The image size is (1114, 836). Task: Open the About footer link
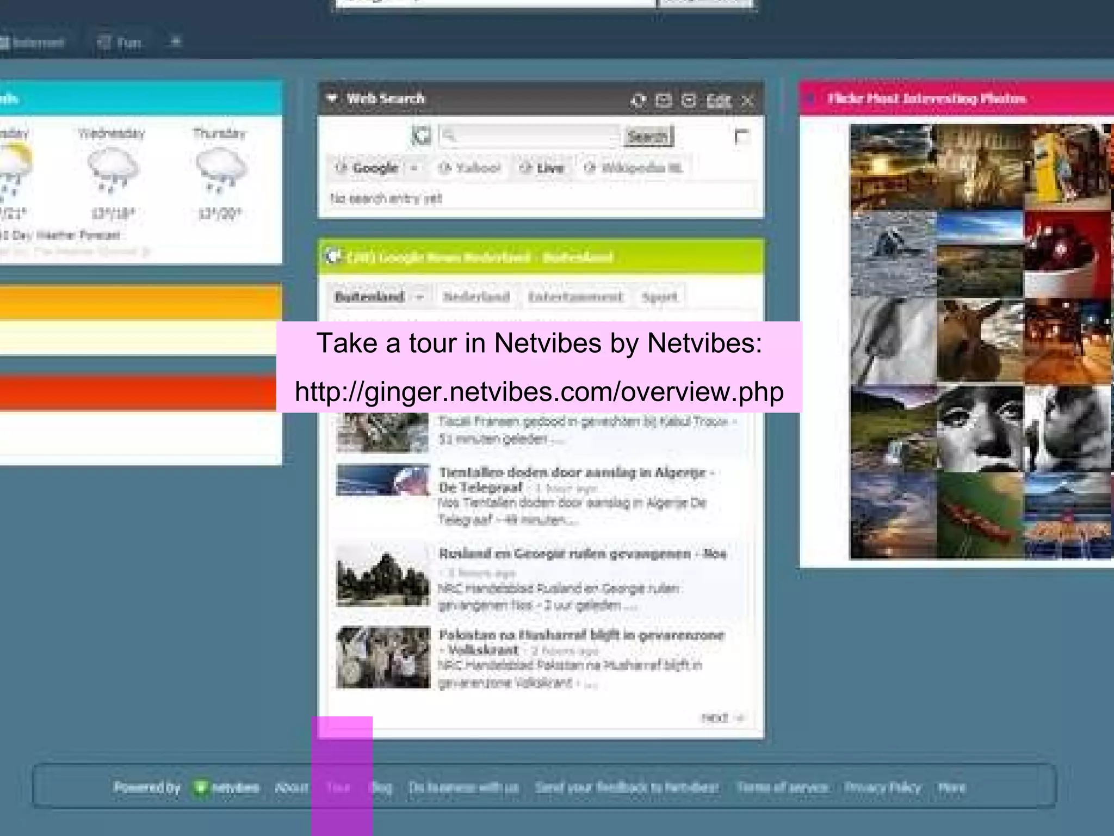[291, 788]
